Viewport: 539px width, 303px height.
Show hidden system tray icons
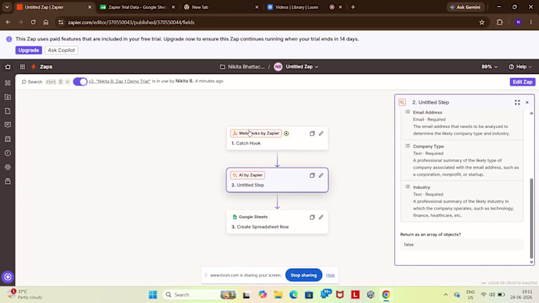pyautogui.click(x=445, y=295)
